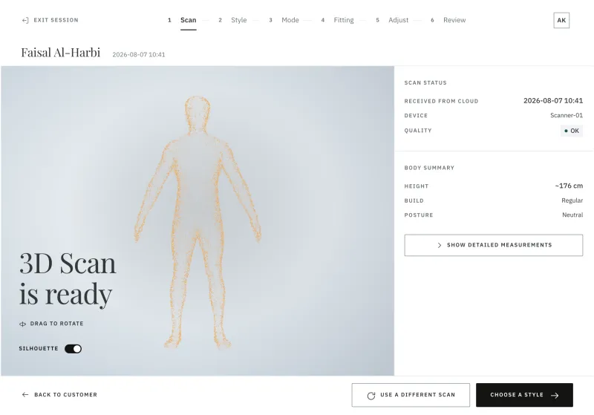The width and height of the screenshot is (594, 415).
Task: Click the drag to rotate icon
Action: click(x=22, y=324)
